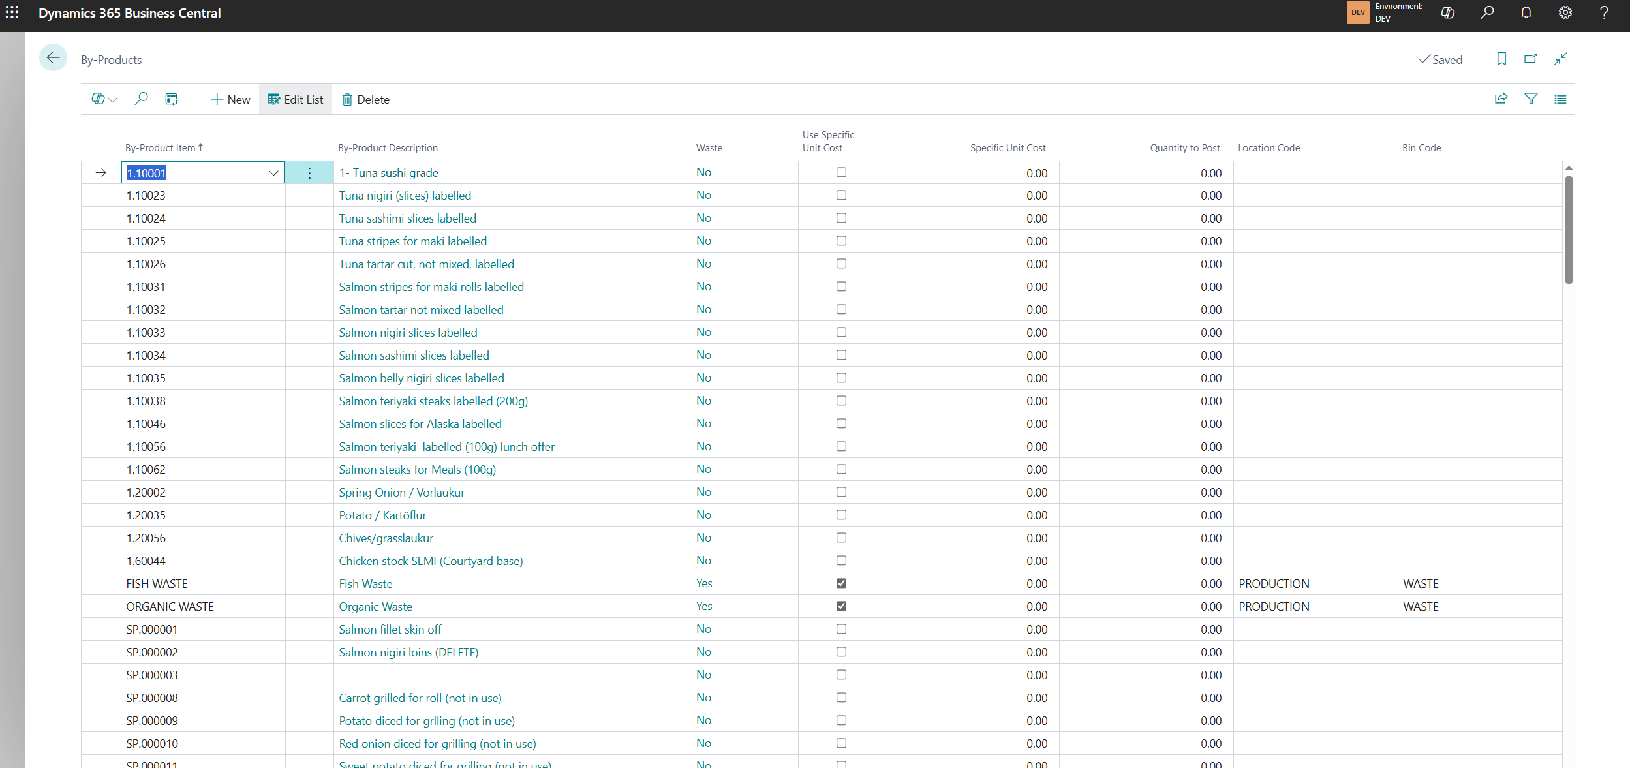Click the vertical scrollbar thumb of the list

pos(1569,228)
